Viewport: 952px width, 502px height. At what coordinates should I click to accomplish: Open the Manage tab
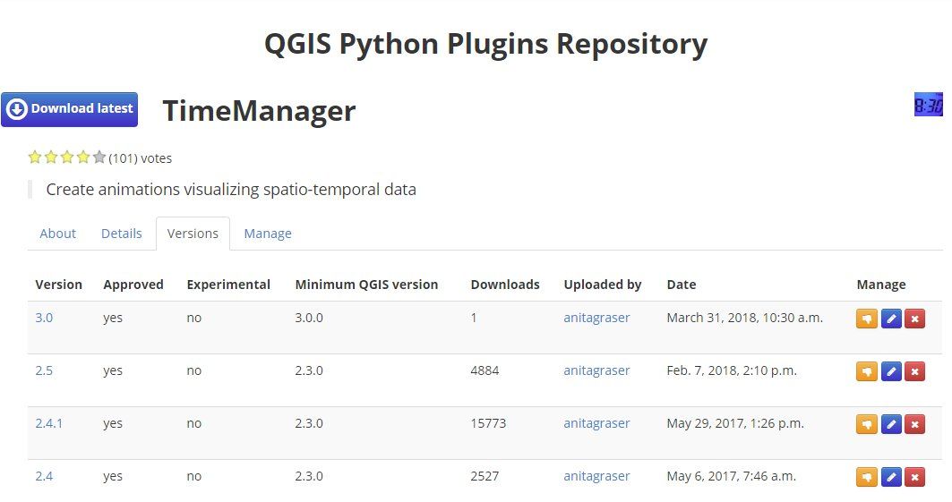tap(268, 234)
